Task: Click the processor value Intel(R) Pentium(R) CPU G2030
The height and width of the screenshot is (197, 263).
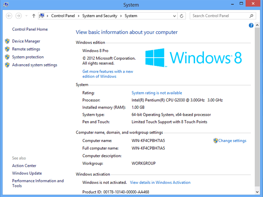Action: (177, 100)
